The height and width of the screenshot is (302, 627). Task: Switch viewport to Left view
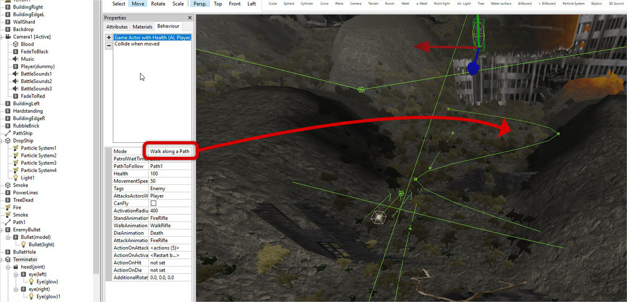click(252, 3)
